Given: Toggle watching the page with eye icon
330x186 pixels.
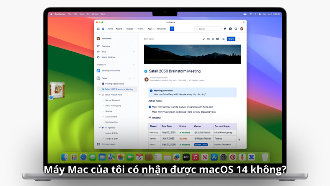Looking at the screenshot, I should (217, 39).
